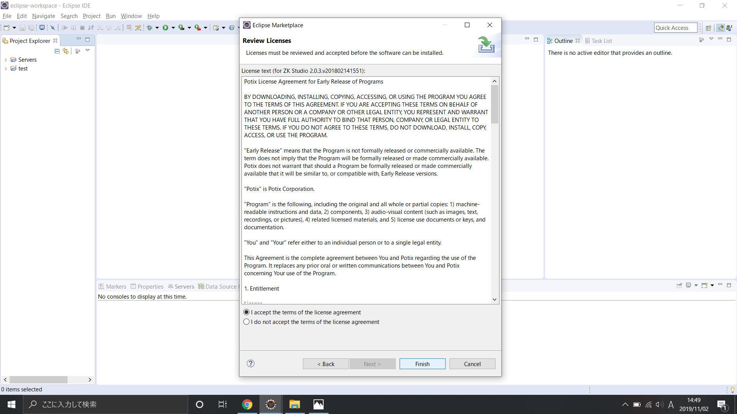Click the Debug bug icon in toolbar
This screenshot has width=737, height=414.
click(150, 28)
